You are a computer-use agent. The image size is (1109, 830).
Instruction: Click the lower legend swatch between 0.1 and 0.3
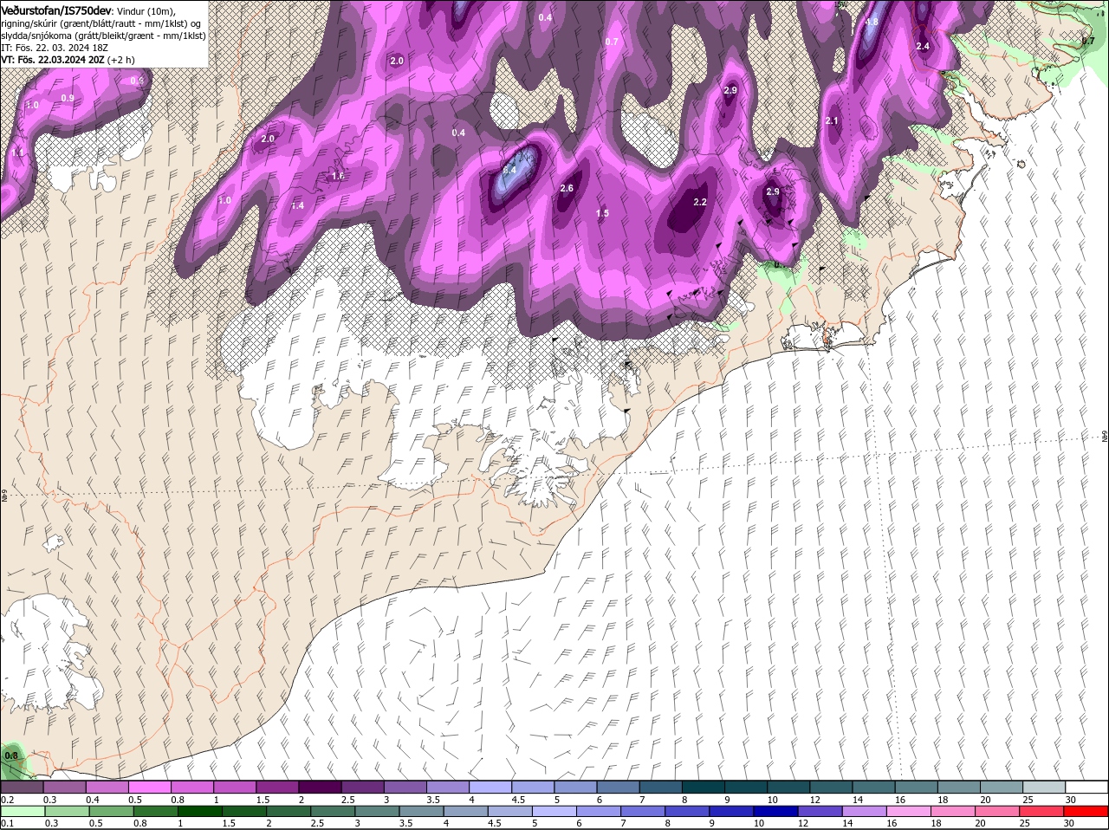pyautogui.click(x=23, y=811)
